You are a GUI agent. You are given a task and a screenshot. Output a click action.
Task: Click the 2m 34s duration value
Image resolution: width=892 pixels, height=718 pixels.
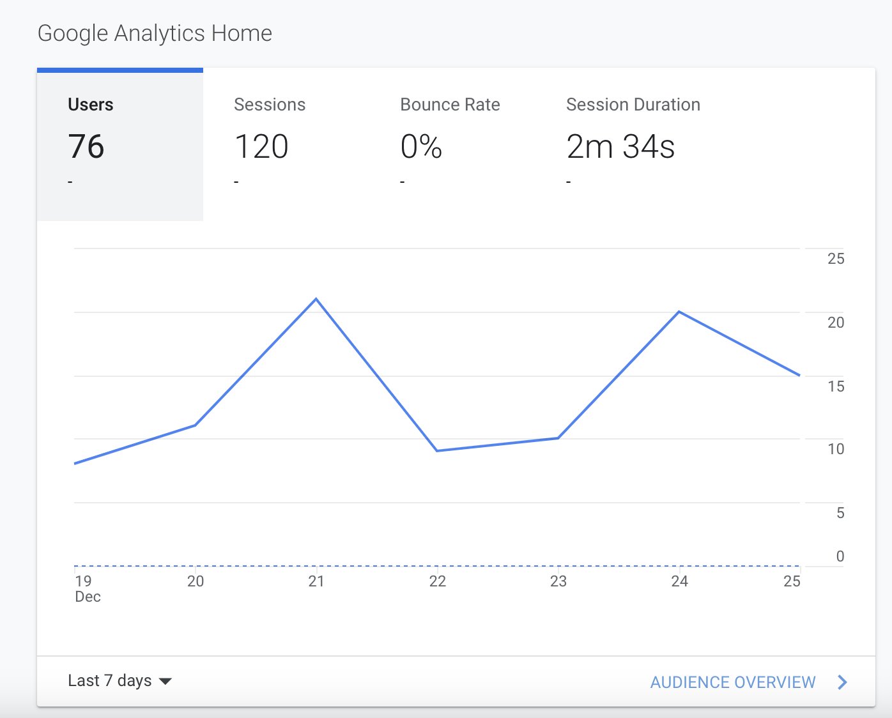(620, 147)
